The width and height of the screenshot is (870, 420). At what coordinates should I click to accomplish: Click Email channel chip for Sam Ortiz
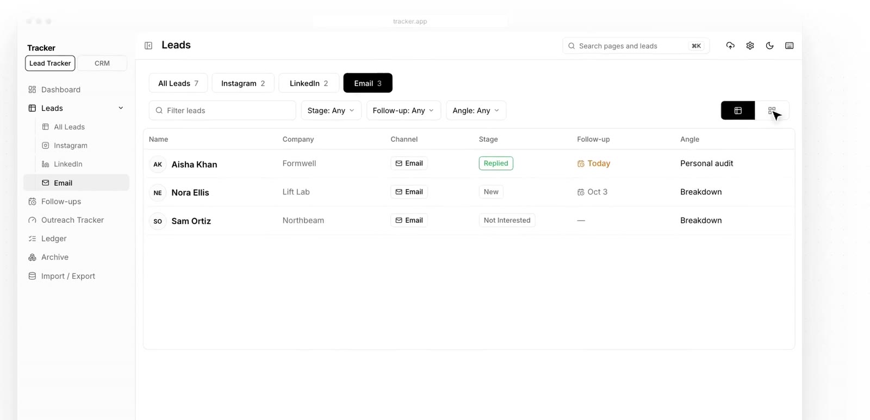409,220
